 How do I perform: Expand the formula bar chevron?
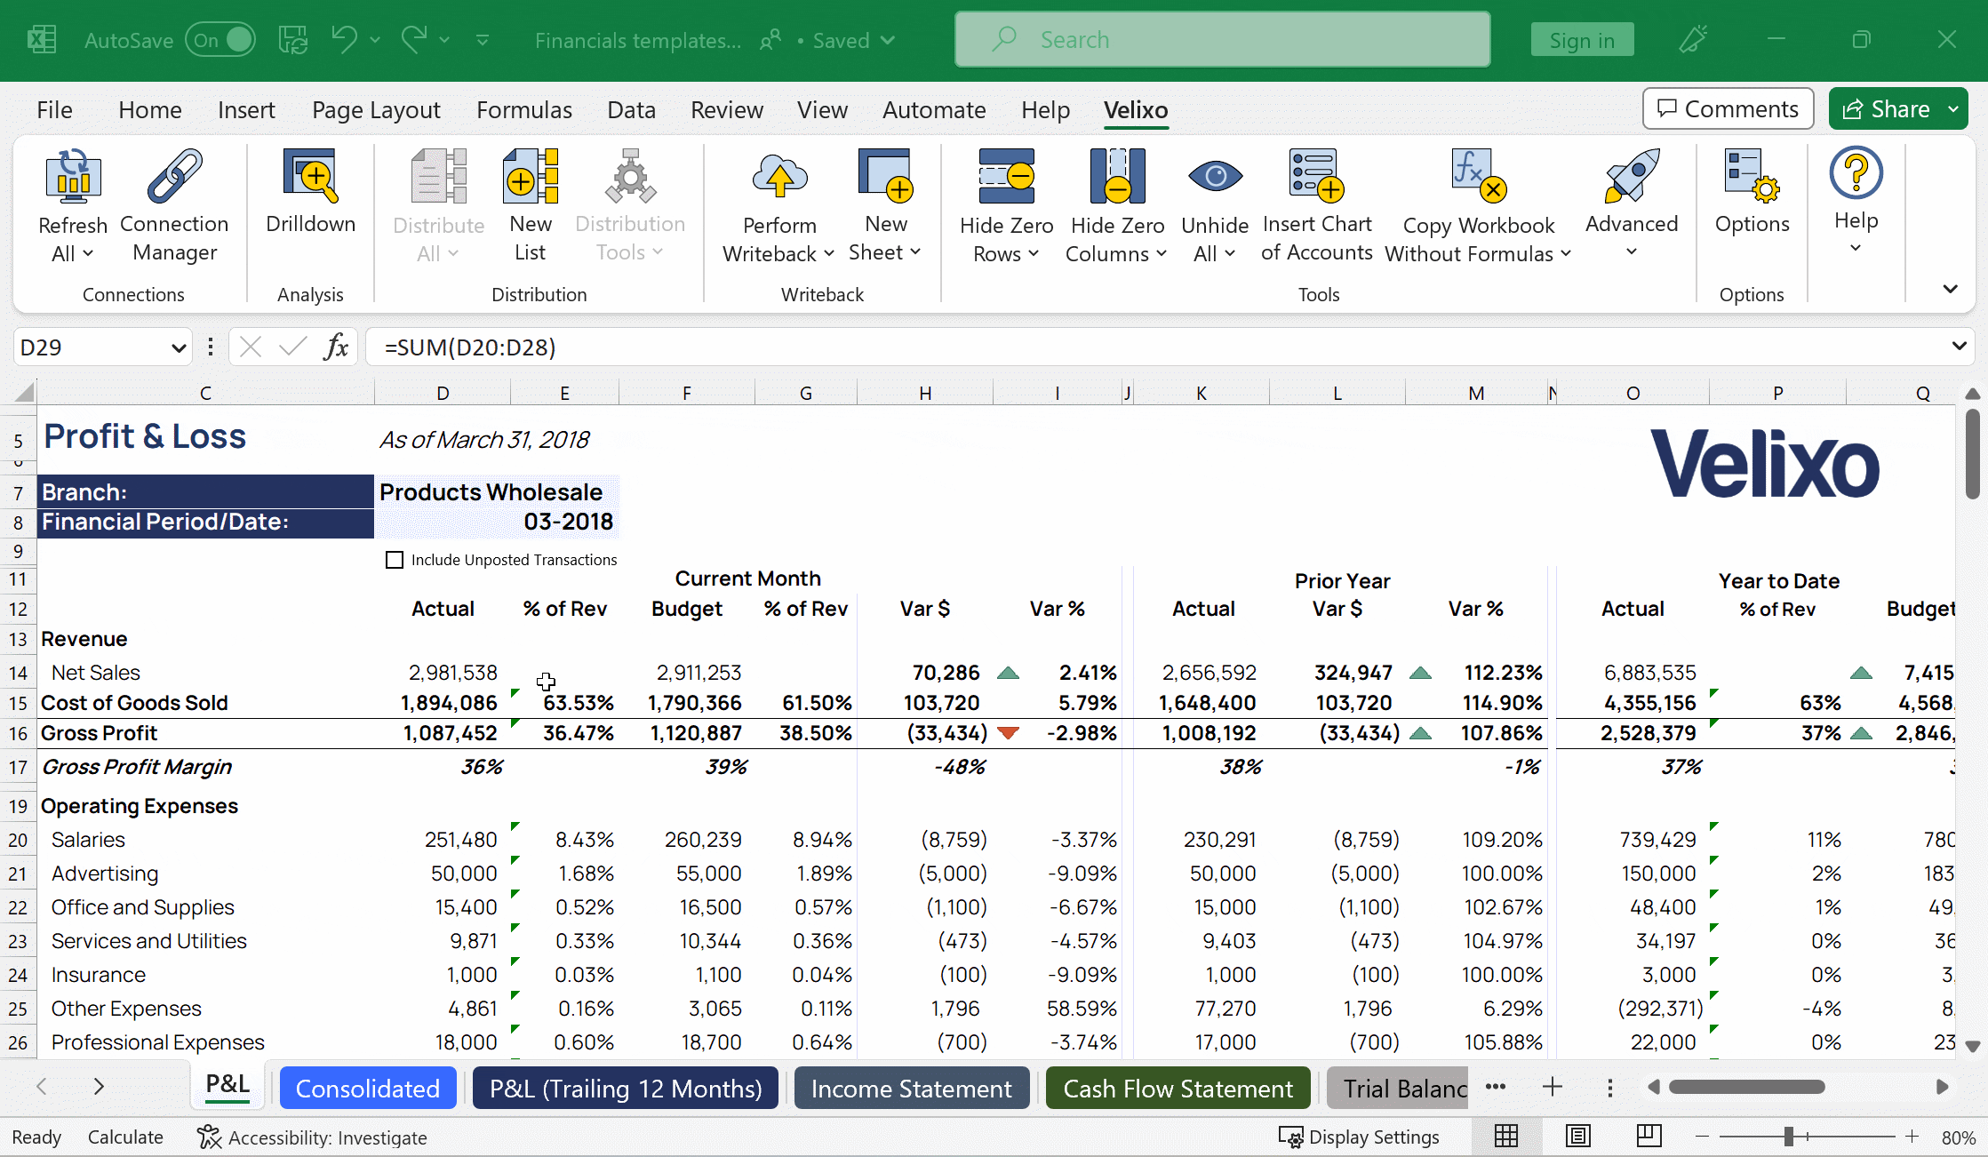click(x=1960, y=347)
